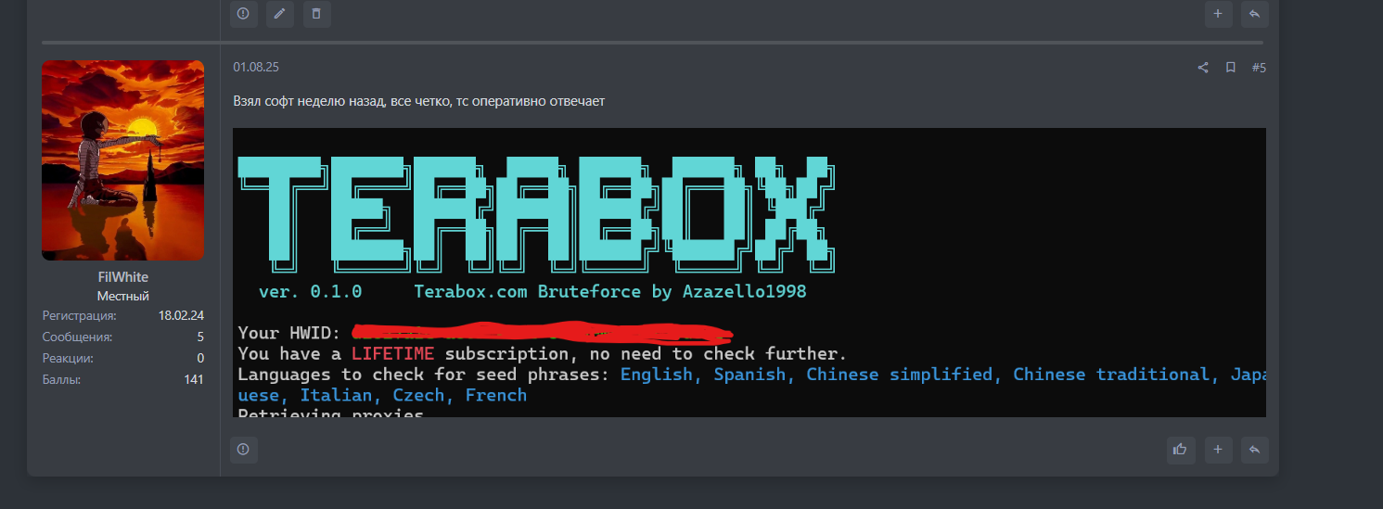Click the Реакции value 0
Viewport: 1383px width, 509px height.
pos(200,359)
